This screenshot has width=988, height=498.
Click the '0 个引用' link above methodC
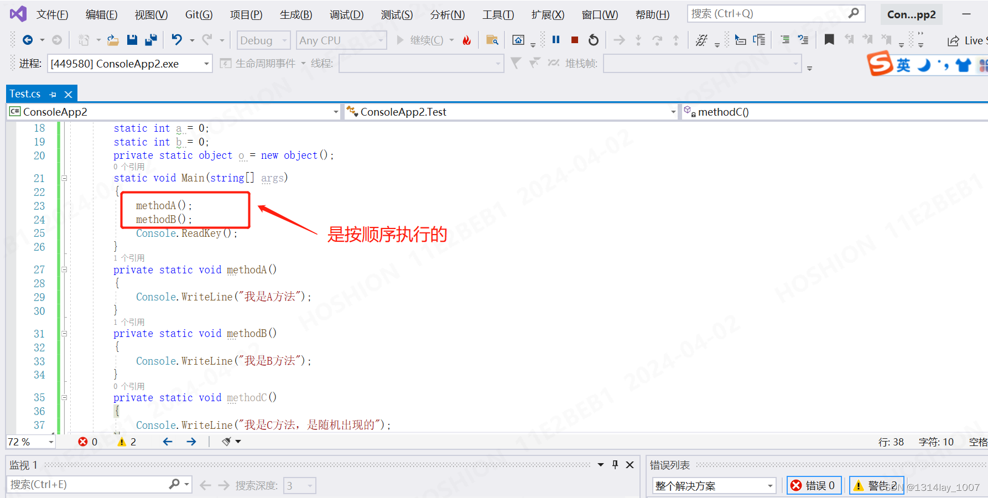[129, 386]
